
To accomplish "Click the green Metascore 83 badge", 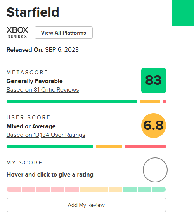I will click(154, 80).
